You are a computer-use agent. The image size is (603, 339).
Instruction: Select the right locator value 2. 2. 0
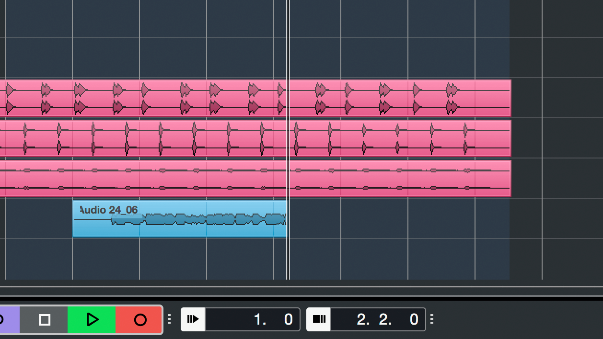(378, 319)
